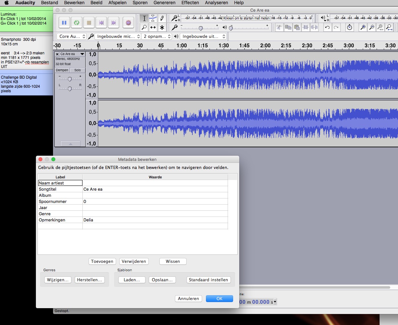Toggle Dempen (mute) on the track
The height and width of the screenshot is (325, 398).
(x=62, y=70)
